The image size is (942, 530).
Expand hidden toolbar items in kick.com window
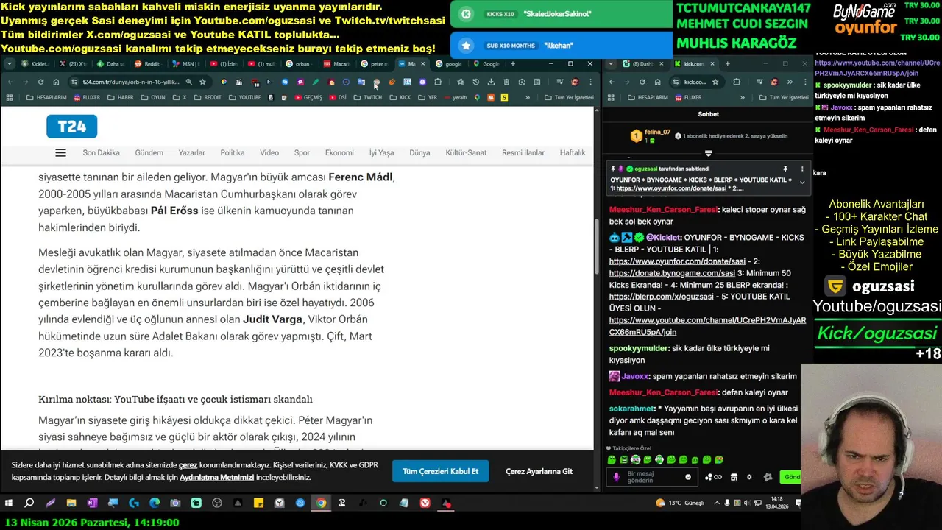[790, 82]
